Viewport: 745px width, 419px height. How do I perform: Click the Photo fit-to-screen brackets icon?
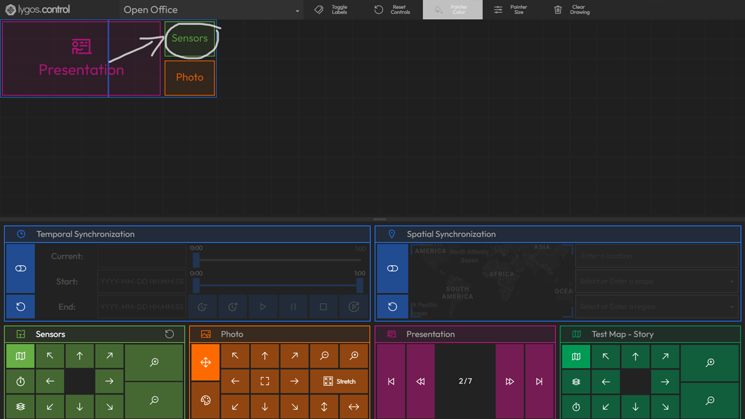(x=265, y=382)
